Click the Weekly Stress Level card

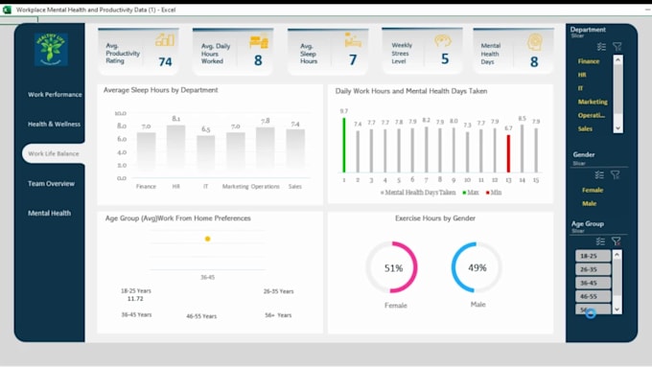(422, 51)
